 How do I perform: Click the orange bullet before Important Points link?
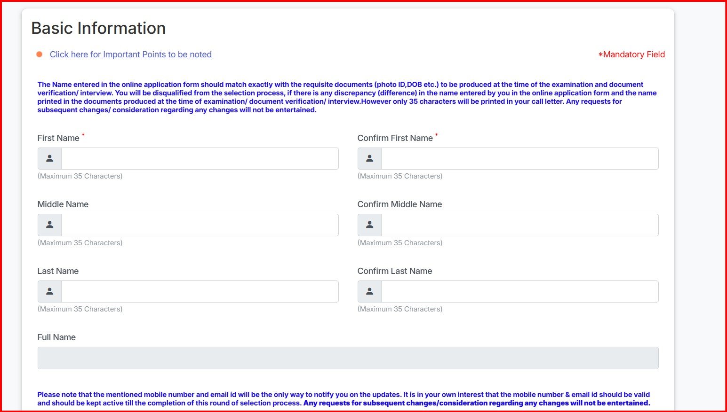(x=40, y=54)
